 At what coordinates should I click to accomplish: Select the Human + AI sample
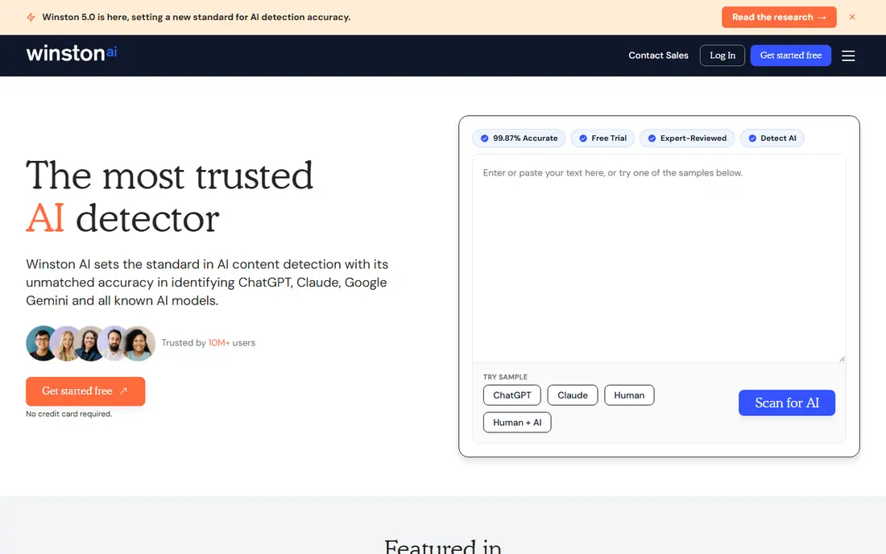[517, 423]
